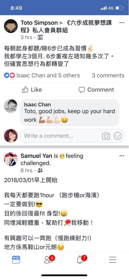The width and height of the screenshot is (129, 279).
Task: Tap the emoji smiley icon in comment box
Action: [118, 136]
